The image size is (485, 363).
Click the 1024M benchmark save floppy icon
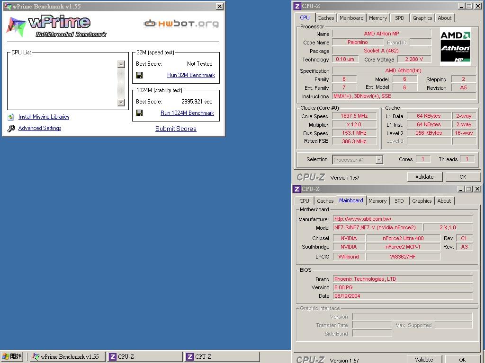139,113
